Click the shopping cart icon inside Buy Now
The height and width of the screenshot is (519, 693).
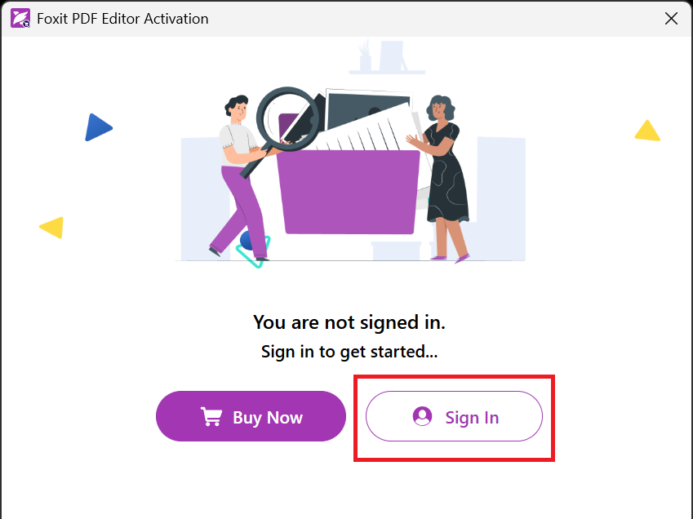[211, 416]
